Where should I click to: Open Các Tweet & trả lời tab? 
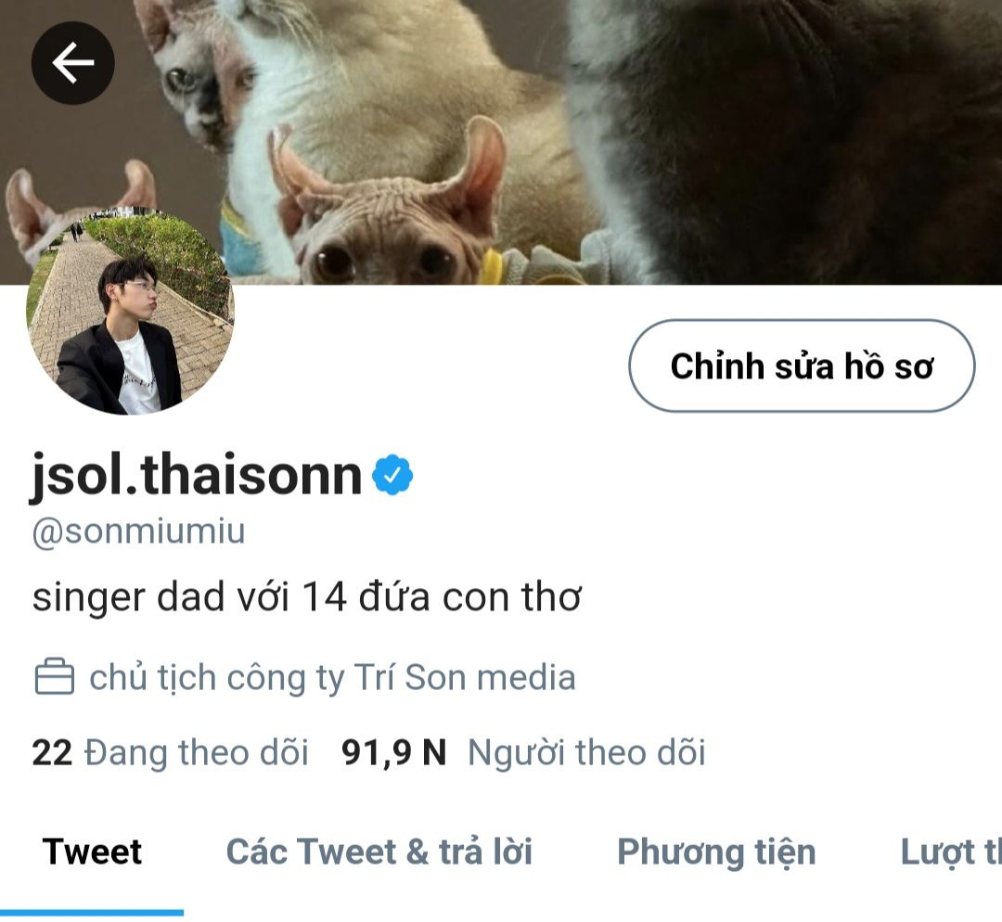pos(379,852)
